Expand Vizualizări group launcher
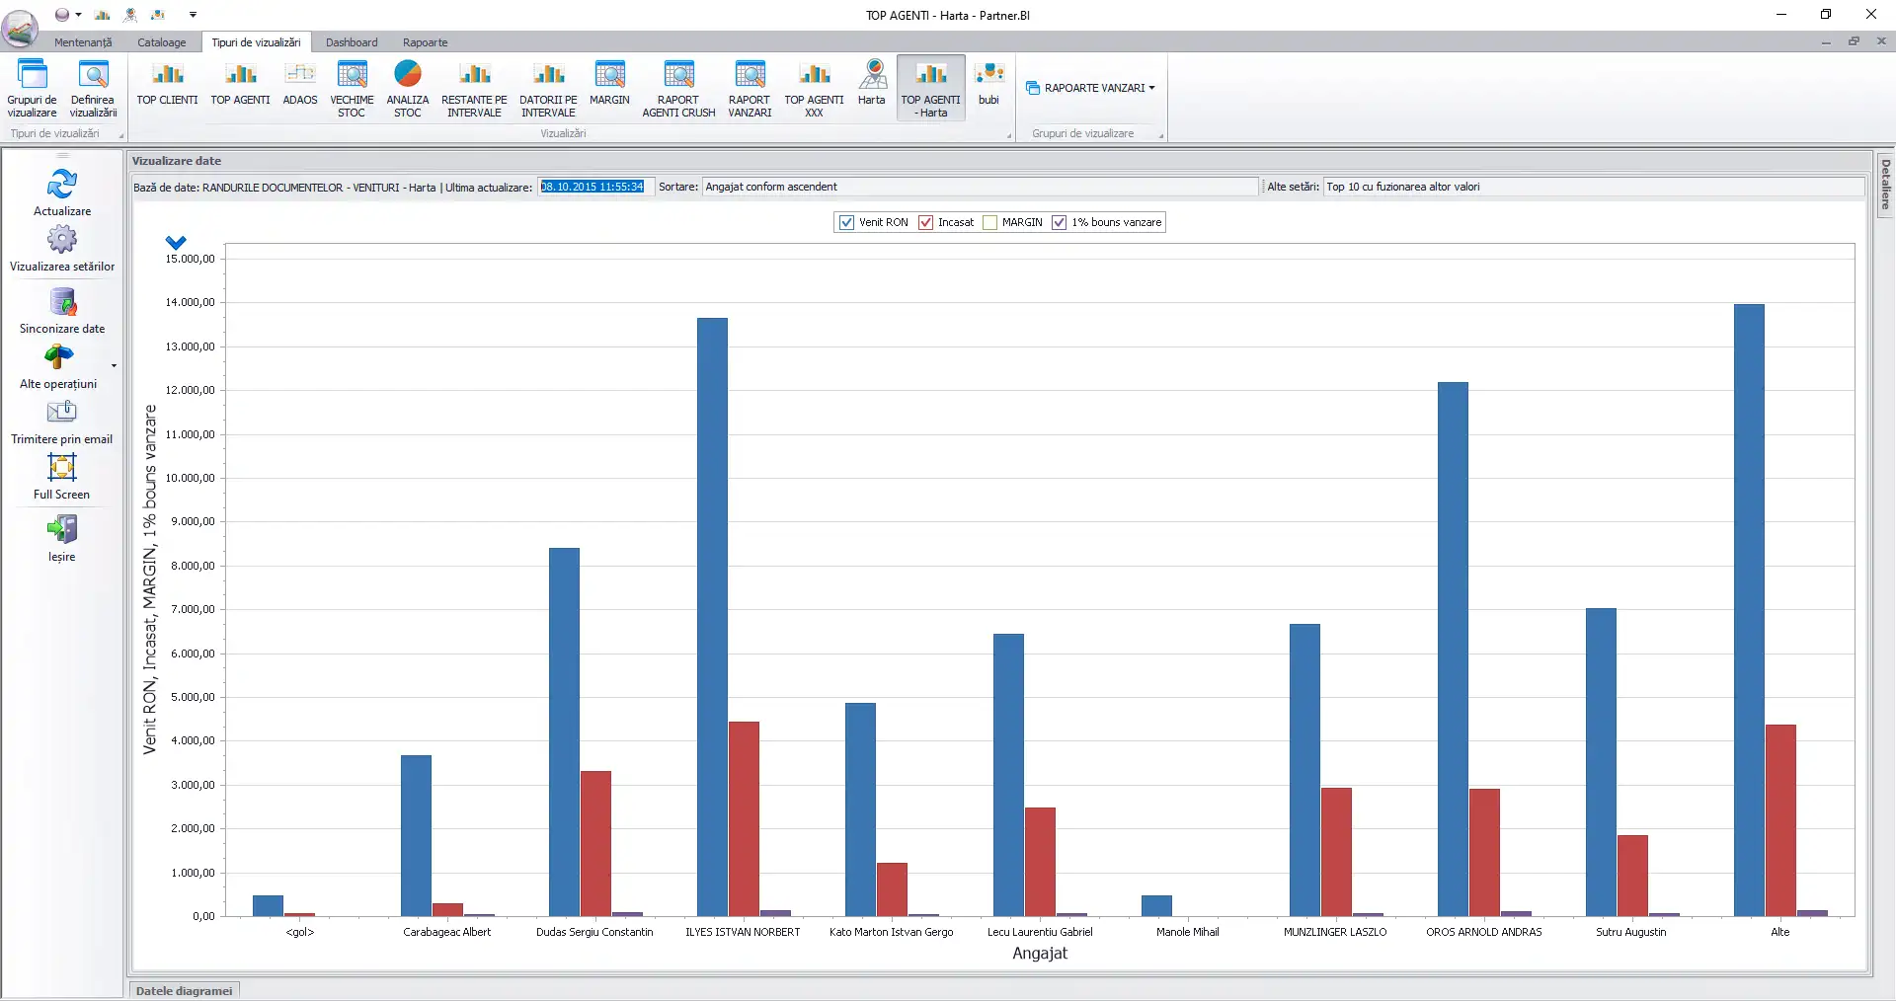The width and height of the screenshot is (1896, 1001). click(1009, 135)
